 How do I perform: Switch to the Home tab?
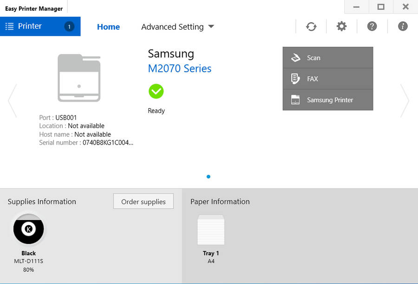(x=108, y=27)
